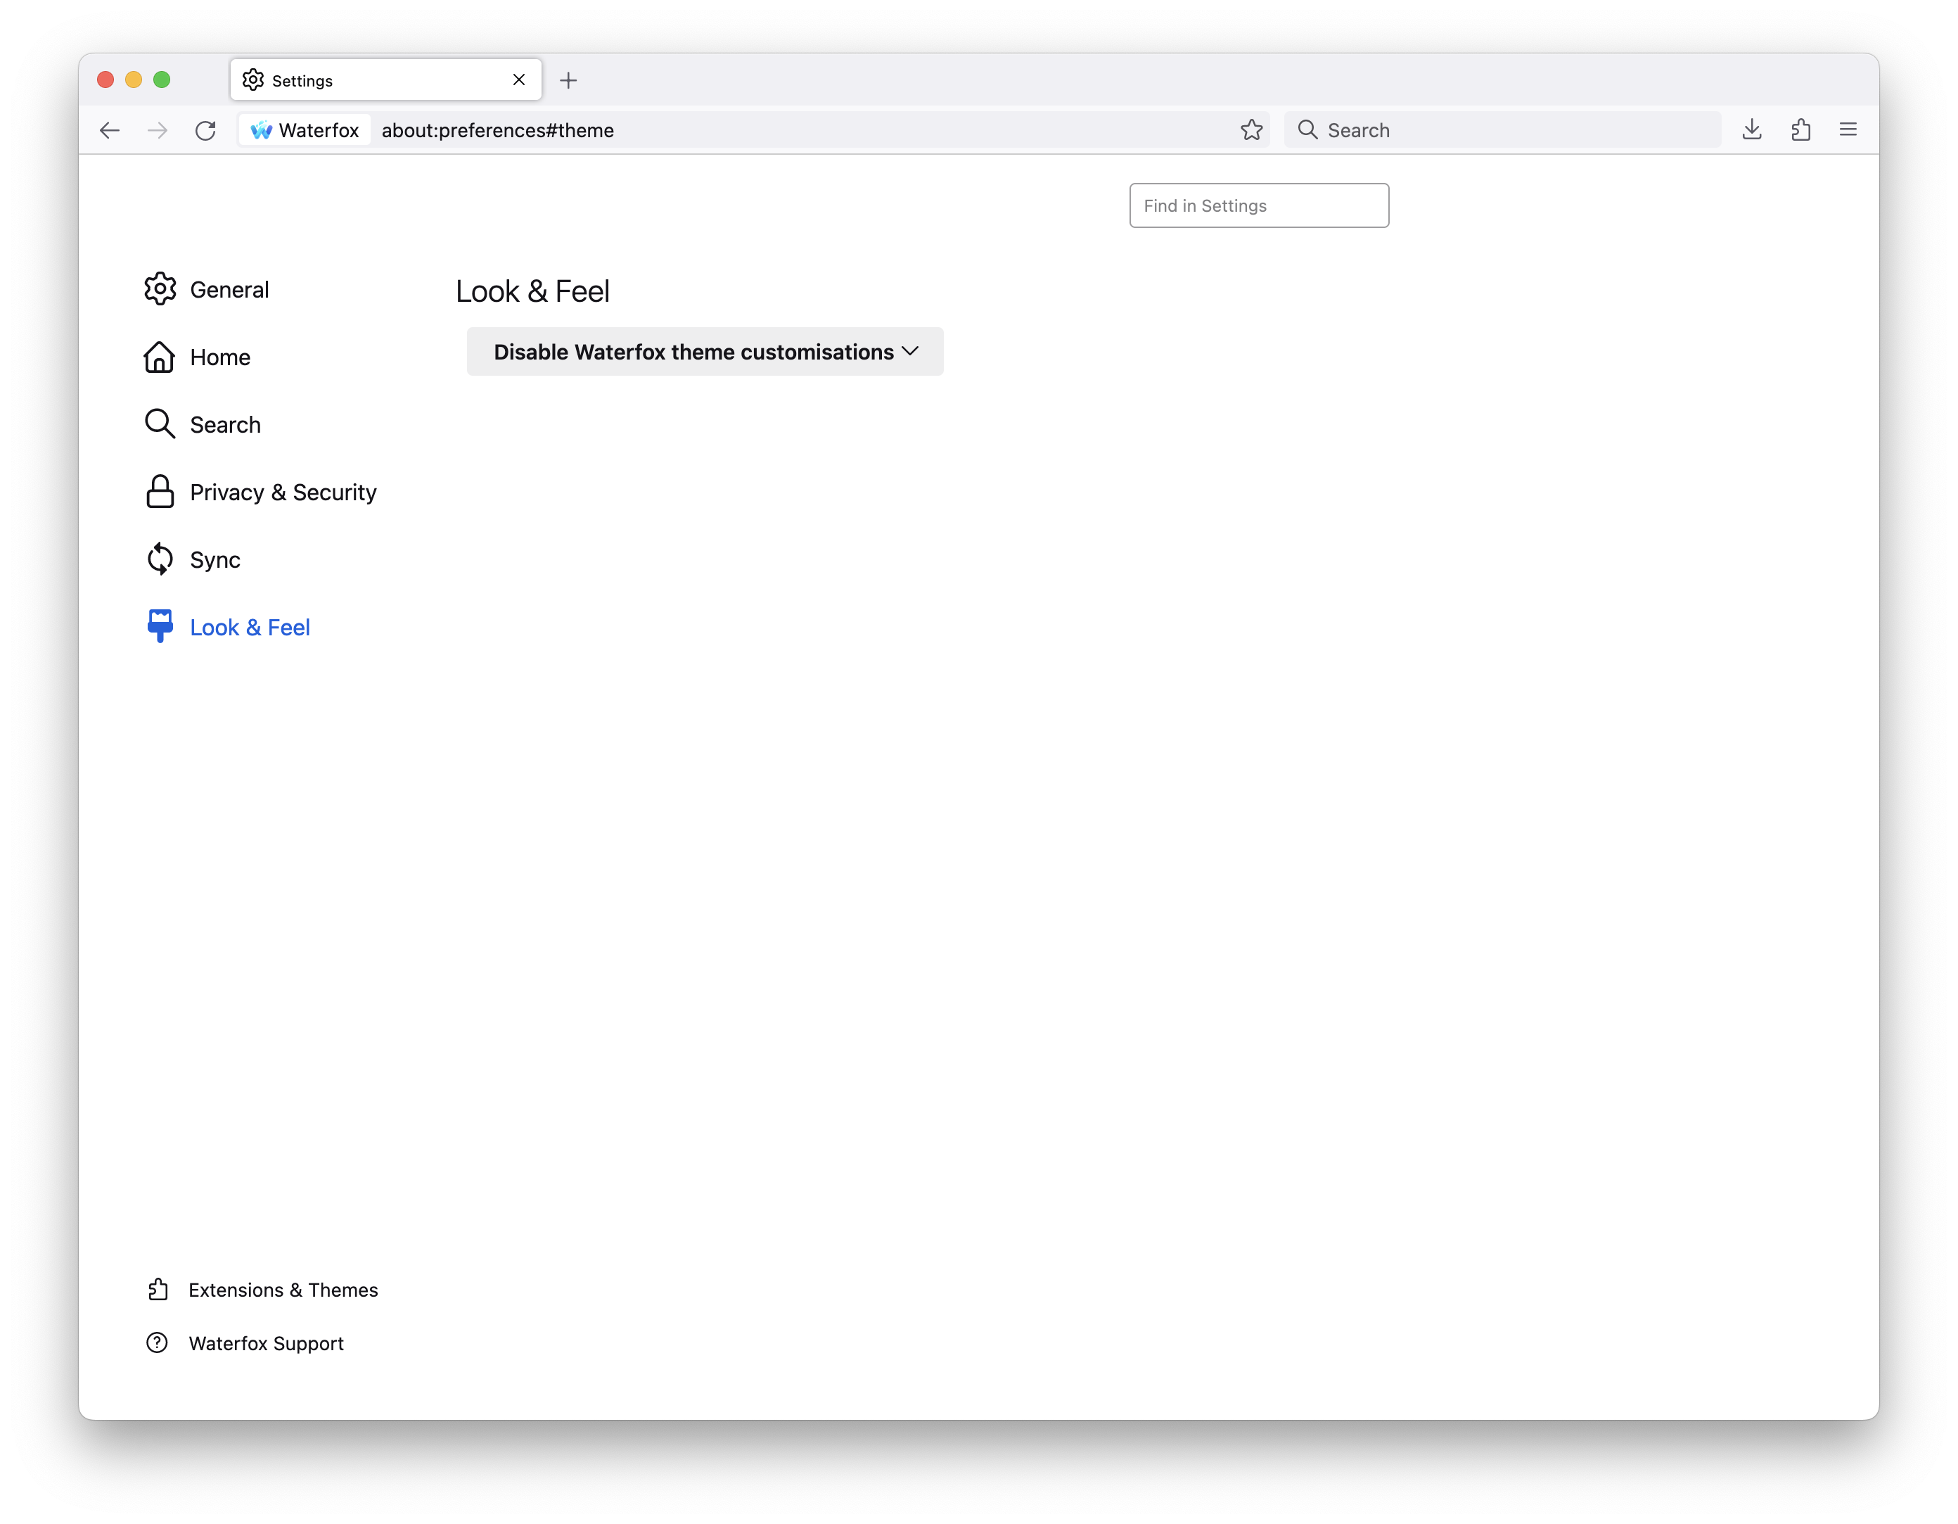Viewport: 1958px width, 1524px height.
Task: Expand Disable Waterfox theme customisations dropdown
Action: [x=705, y=352]
